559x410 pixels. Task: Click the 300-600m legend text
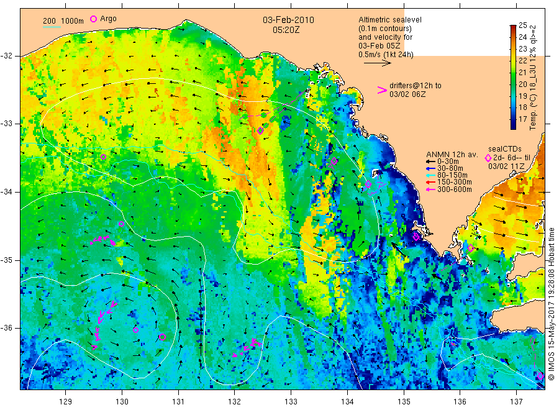tap(454, 189)
